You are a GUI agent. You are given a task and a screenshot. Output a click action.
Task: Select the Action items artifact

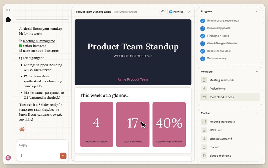[217, 89]
